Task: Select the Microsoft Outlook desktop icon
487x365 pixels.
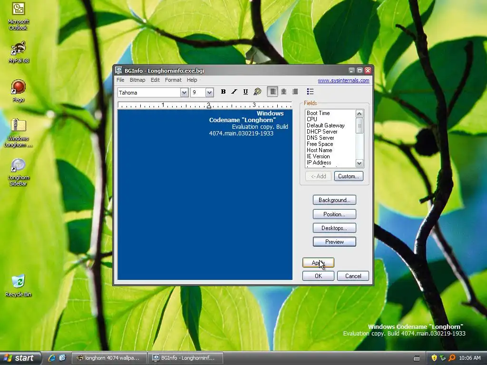Action: (x=18, y=16)
